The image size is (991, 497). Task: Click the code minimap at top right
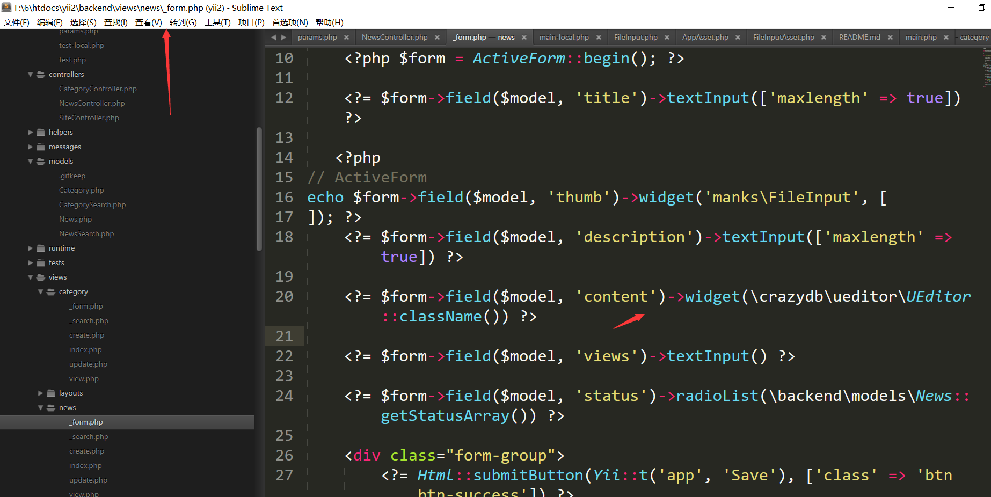click(x=986, y=67)
